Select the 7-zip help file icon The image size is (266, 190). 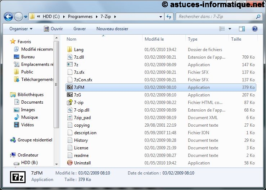(x=70, y=102)
